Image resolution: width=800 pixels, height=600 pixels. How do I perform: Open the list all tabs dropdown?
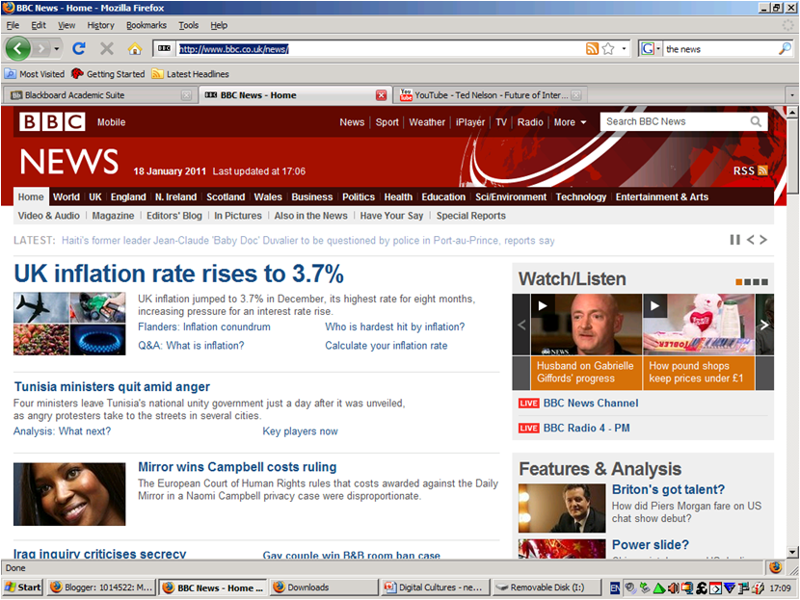click(x=792, y=95)
